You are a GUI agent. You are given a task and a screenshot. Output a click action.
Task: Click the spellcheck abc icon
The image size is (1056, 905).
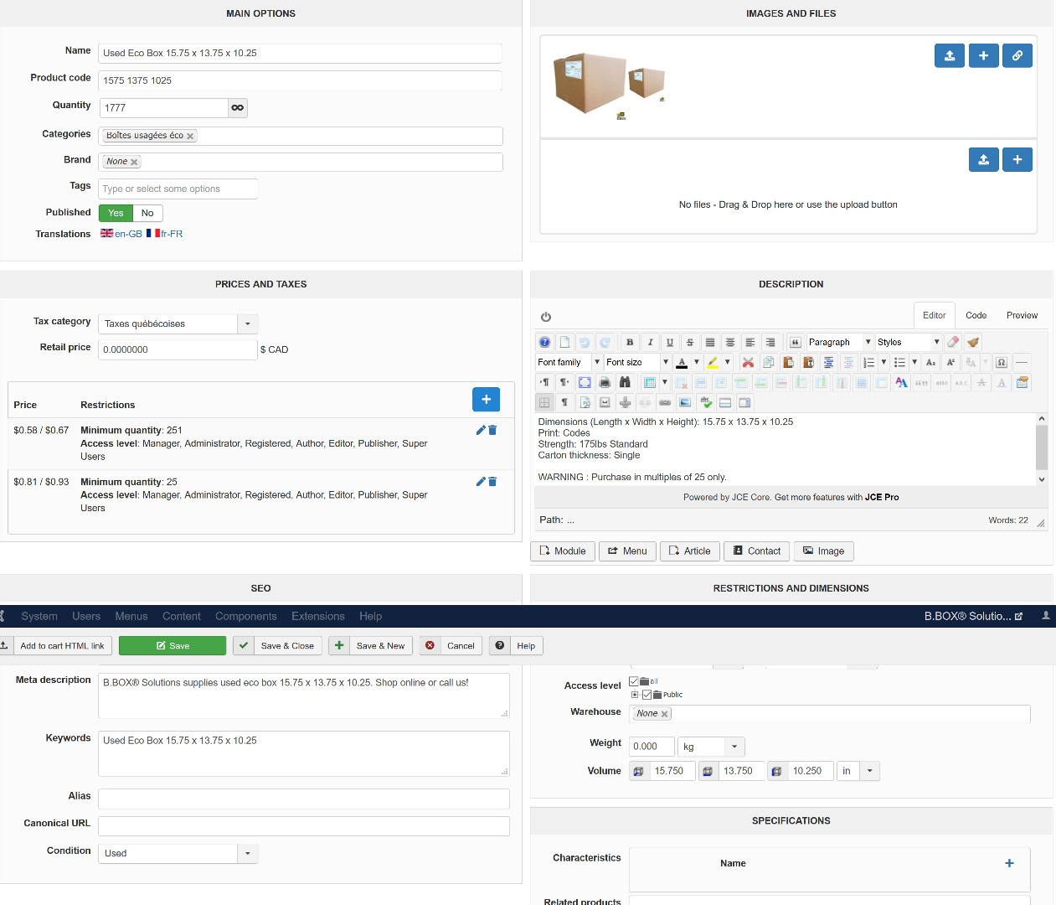(x=705, y=402)
